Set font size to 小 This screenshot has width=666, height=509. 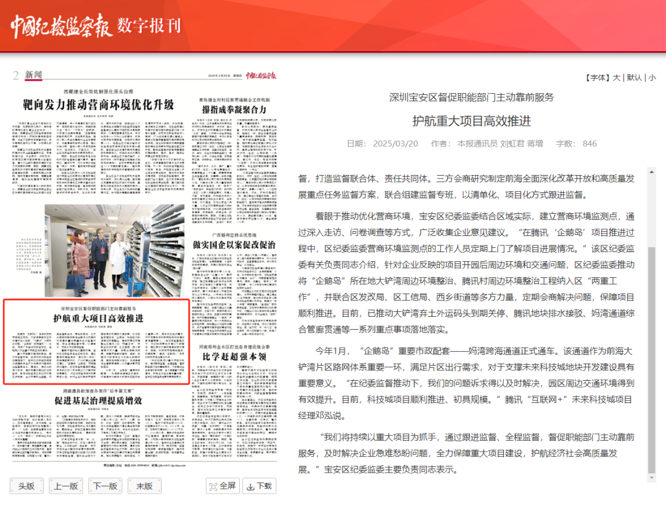click(x=652, y=78)
